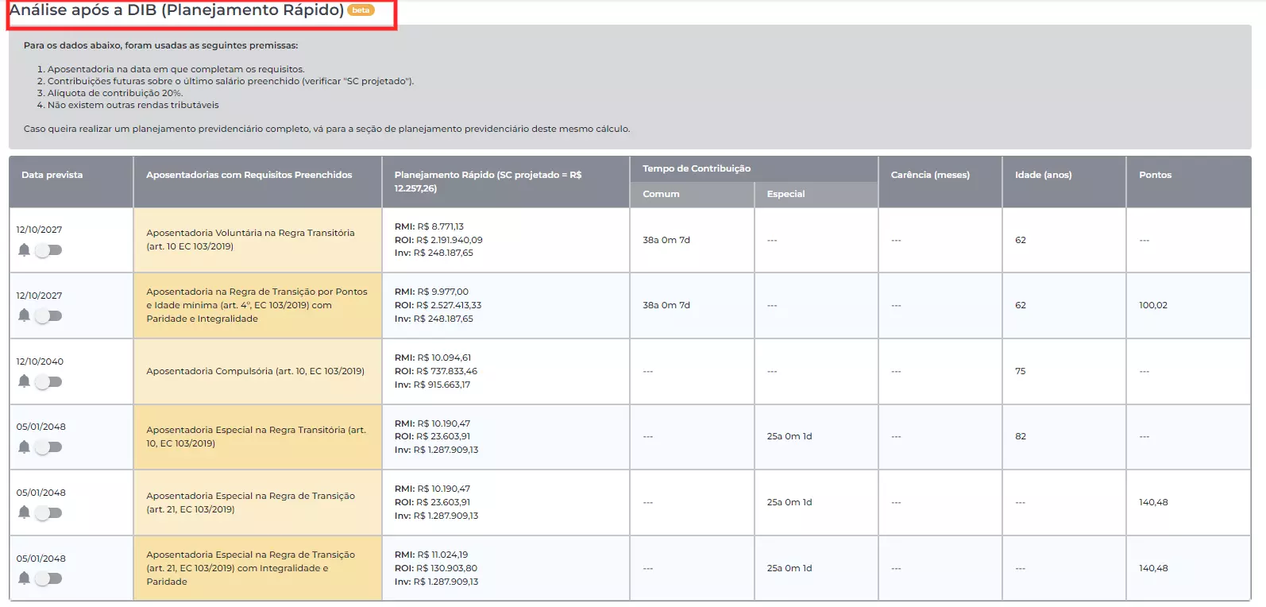The width and height of the screenshot is (1266, 607).
Task: Click the bell icon for Aposentadoria Voluntária row
Action: click(24, 250)
